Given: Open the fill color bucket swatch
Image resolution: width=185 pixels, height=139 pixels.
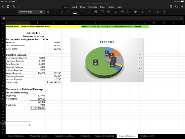Looking at the screenshot, I should (75, 12).
